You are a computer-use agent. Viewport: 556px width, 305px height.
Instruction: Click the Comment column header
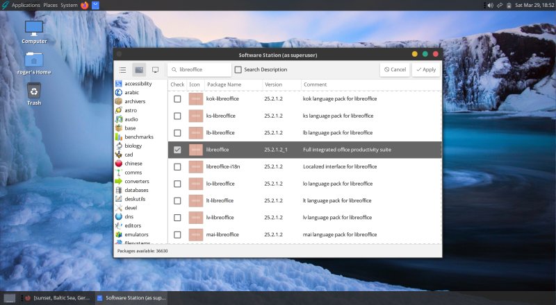[x=315, y=85]
